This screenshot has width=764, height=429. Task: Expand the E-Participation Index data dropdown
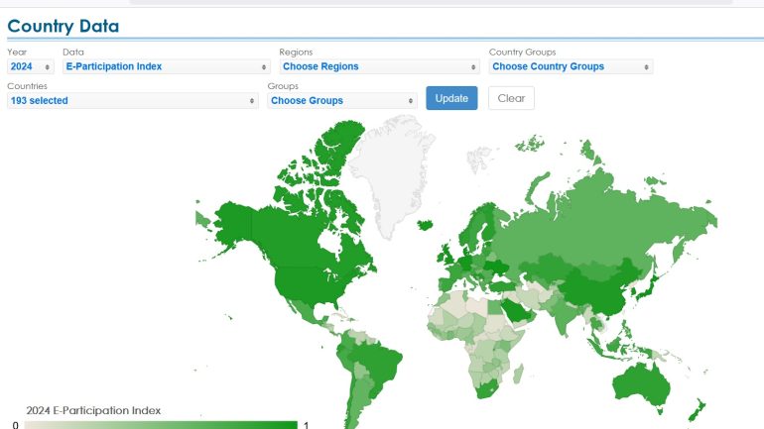[x=166, y=66]
